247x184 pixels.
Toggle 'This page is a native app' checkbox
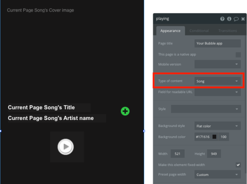click(238, 55)
